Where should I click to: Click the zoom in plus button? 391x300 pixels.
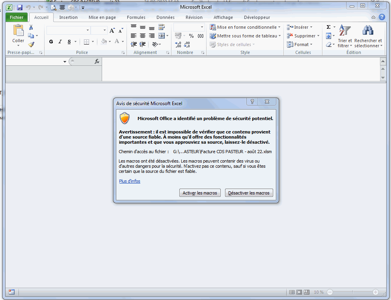click(376, 292)
